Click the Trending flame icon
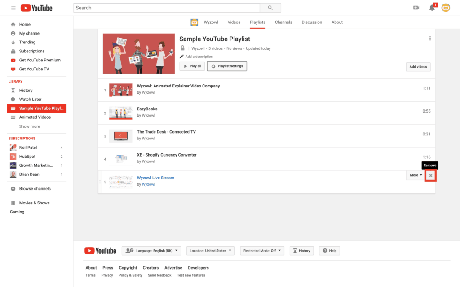This screenshot has width=460, height=287. tap(13, 42)
